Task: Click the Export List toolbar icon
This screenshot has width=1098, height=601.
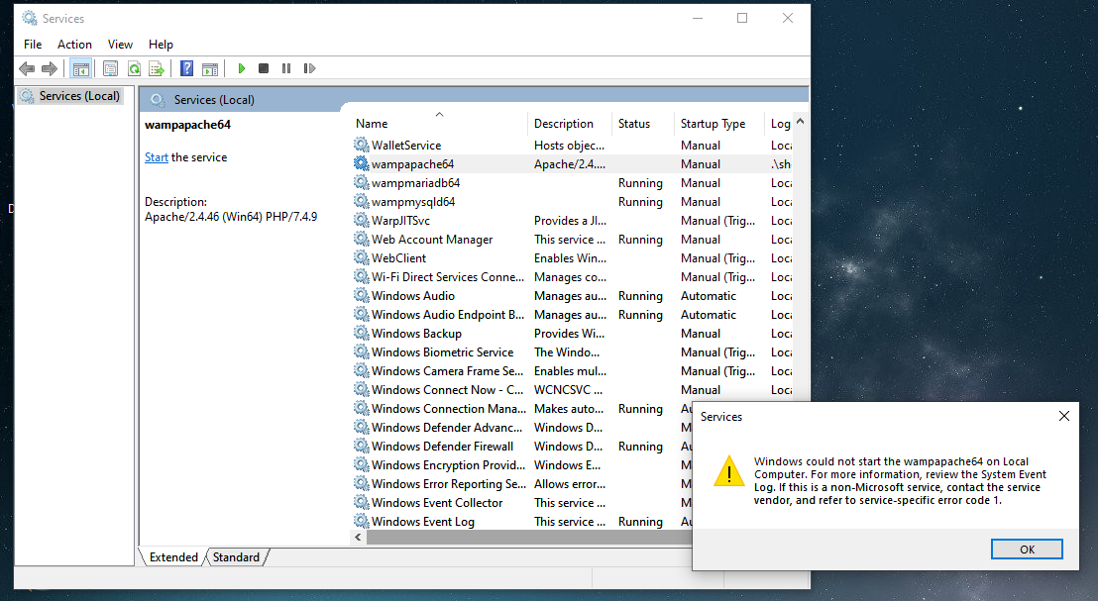Action: [x=157, y=68]
